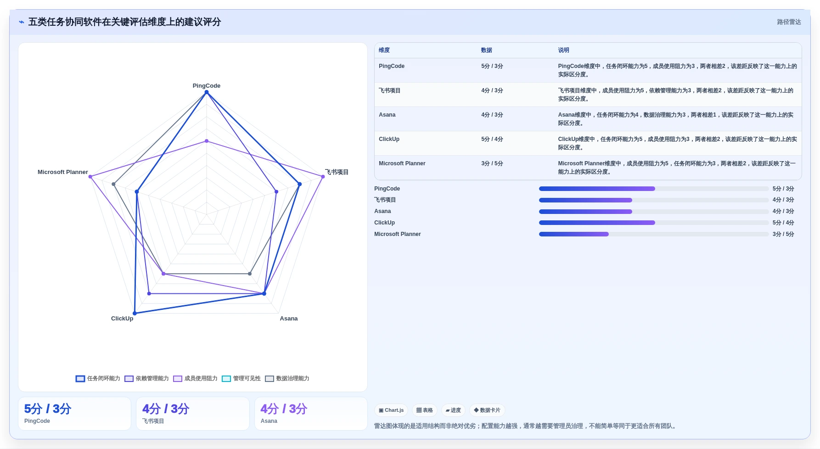The height and width of the screenshot is (449, 820).
Task: Click the 3分 / 5分 value in Microsoft Planner table row
Action: pyautogui.click(x=492, y=163)
